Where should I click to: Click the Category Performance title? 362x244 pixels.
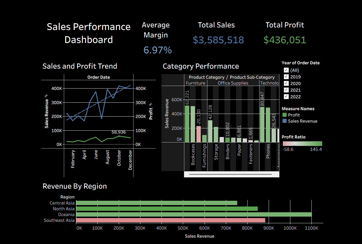tap(201, 66)
